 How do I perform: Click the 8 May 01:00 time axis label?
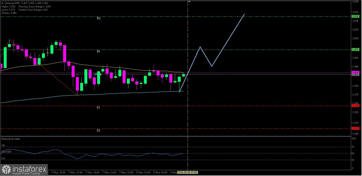143,172
